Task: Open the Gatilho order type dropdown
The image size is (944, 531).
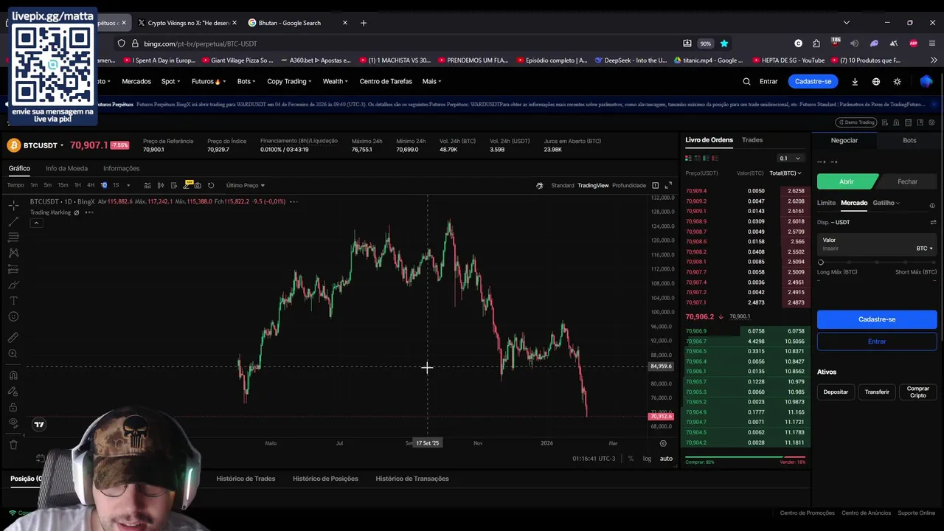Action: (x=886, y=203)
